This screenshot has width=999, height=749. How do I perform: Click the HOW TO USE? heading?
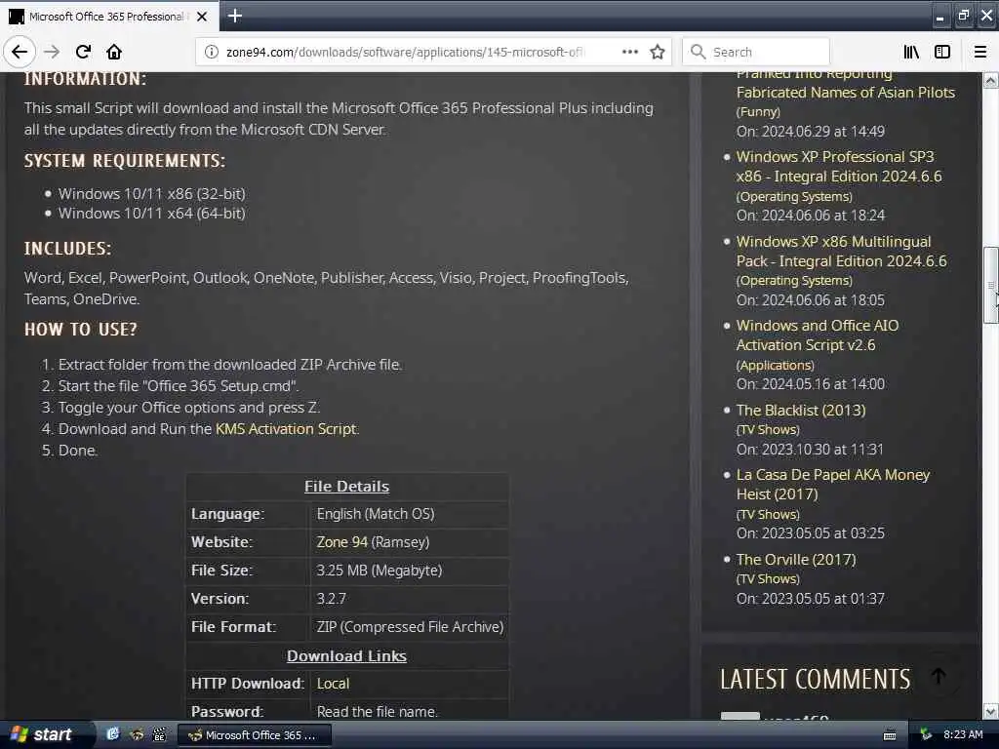tap(81, 330)
